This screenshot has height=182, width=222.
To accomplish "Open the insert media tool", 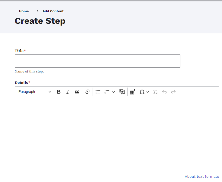I will point(122,92).
